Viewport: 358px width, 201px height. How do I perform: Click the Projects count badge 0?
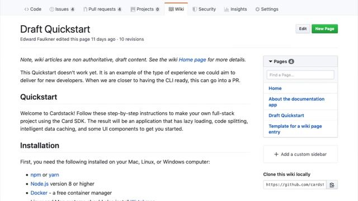157,9
